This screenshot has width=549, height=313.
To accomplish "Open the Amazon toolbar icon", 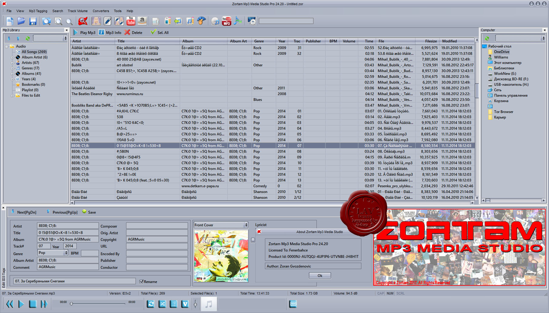I will pos(142,21).
